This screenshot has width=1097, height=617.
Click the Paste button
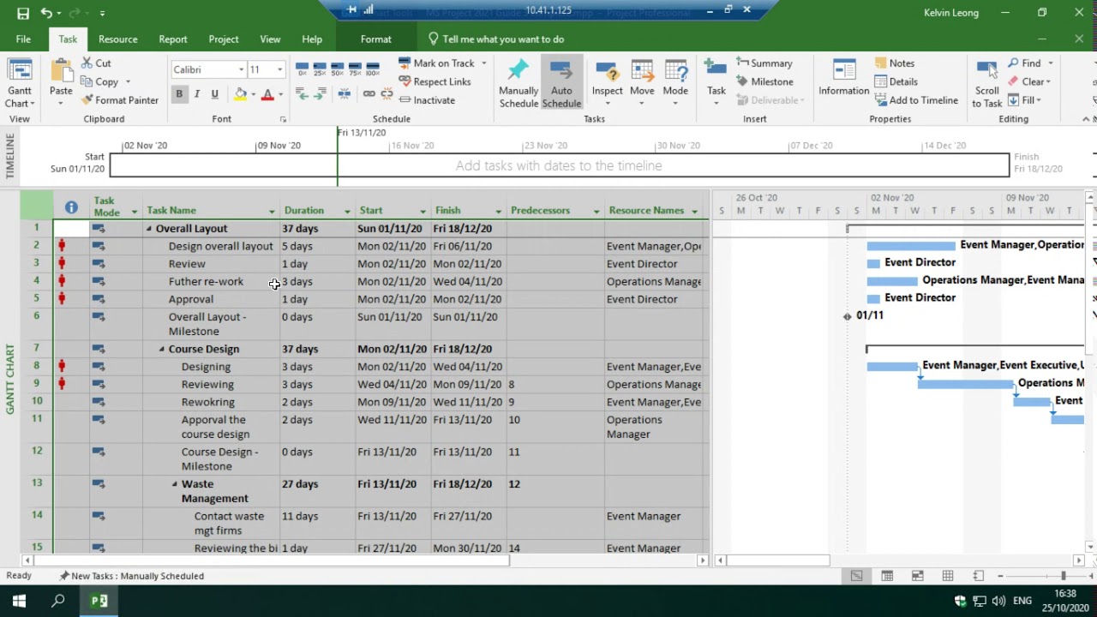61,84
